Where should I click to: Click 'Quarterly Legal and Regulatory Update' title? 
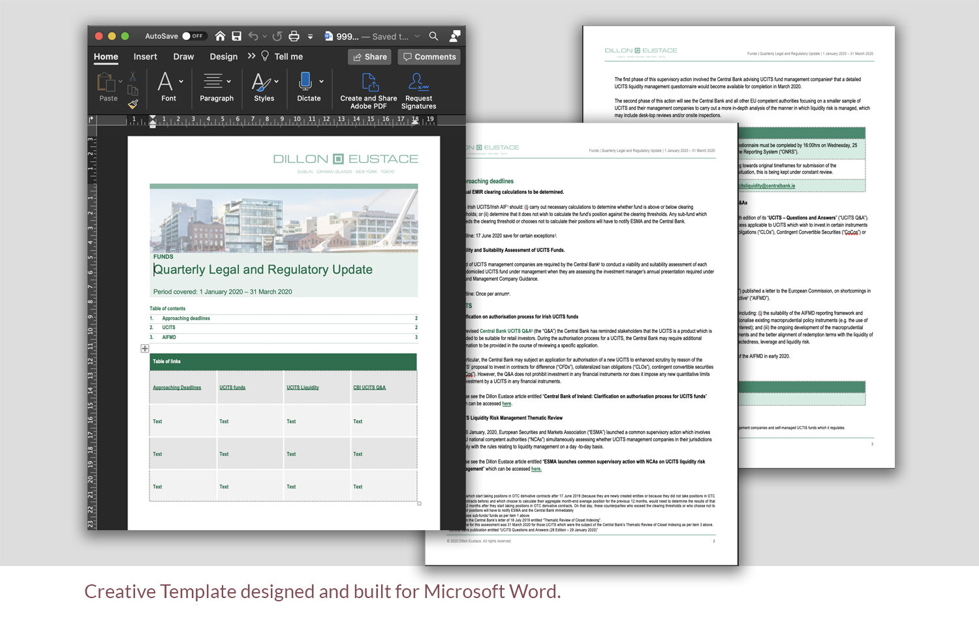tap(263, 270)
